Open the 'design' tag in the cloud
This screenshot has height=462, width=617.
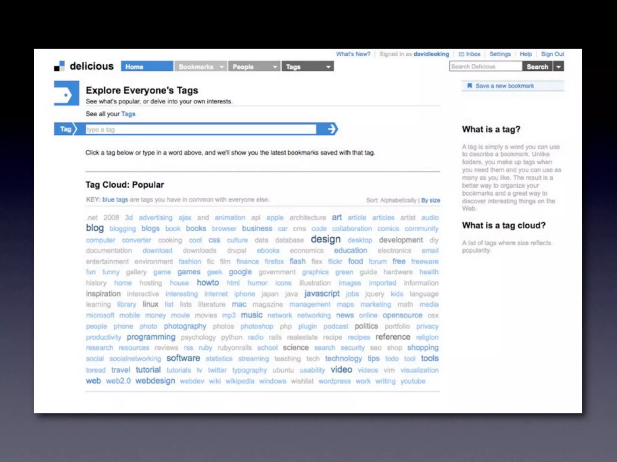click(325, 239)
